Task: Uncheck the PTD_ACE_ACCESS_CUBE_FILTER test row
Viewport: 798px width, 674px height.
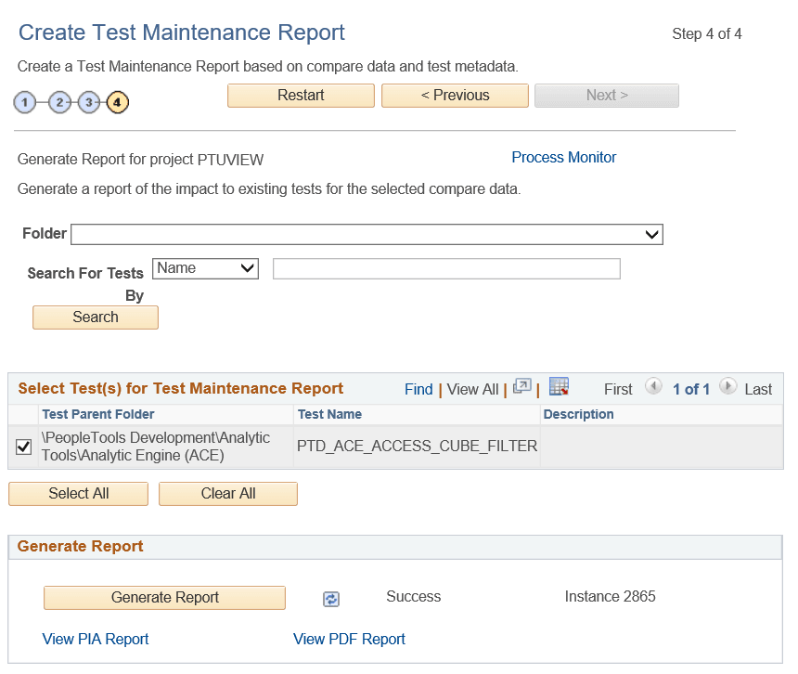Action: (23, 446)
